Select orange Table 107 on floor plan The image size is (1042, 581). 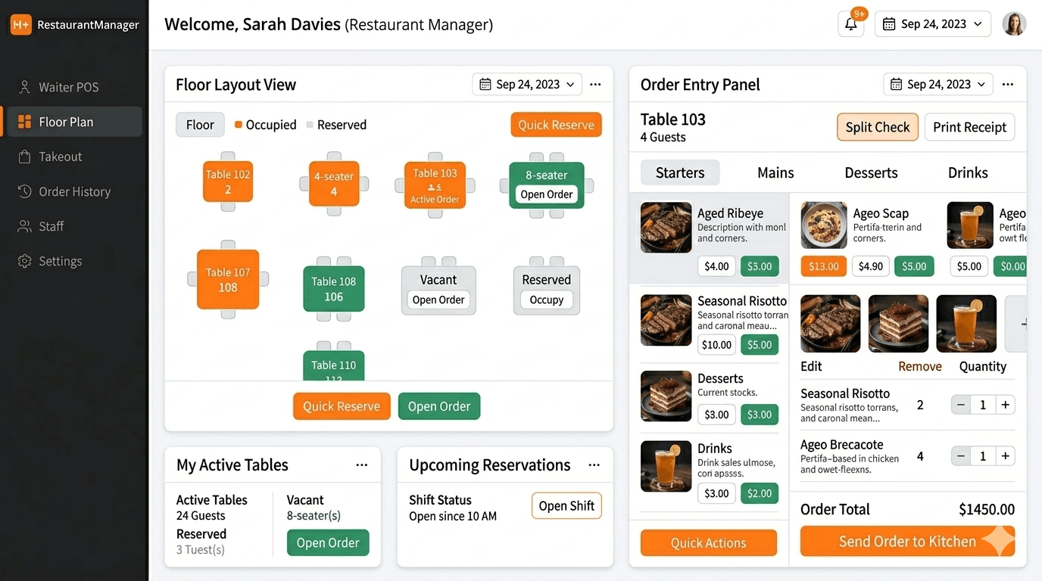(x=227, y=279)
